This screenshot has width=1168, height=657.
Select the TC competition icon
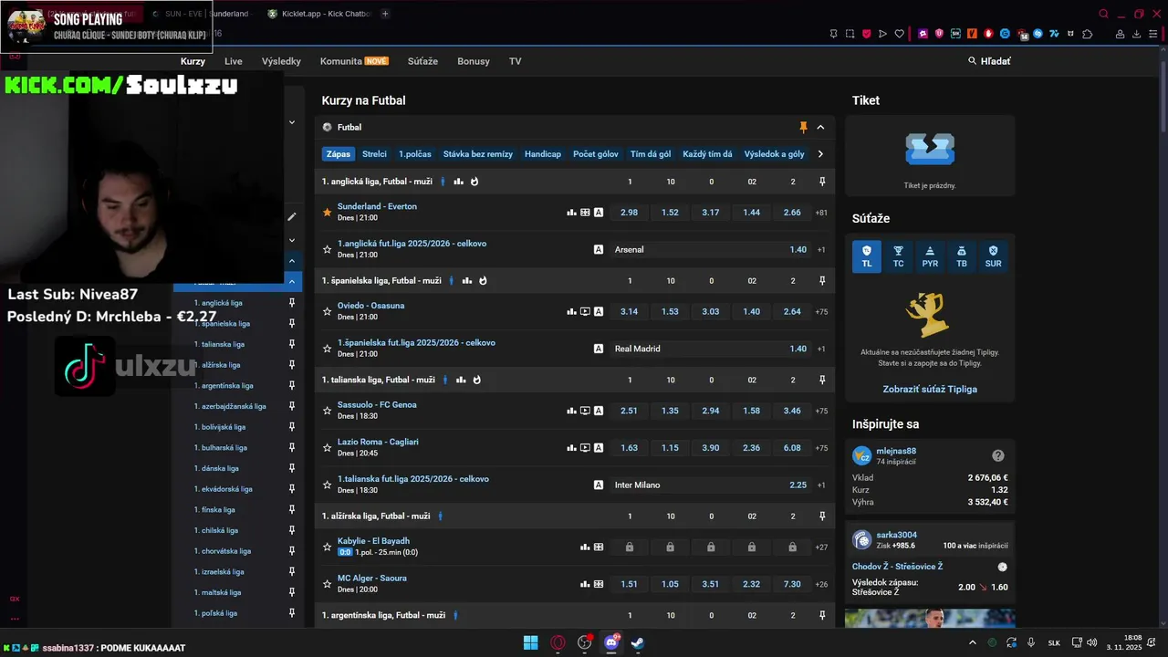click(x=899, y=256)
